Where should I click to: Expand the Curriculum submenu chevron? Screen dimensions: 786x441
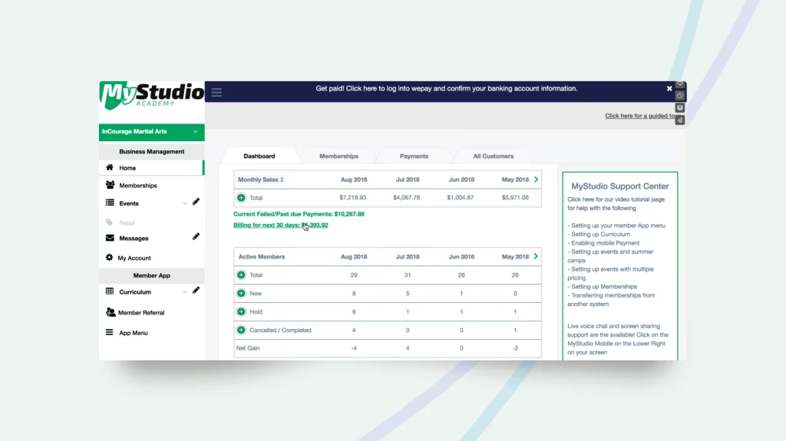184,292
